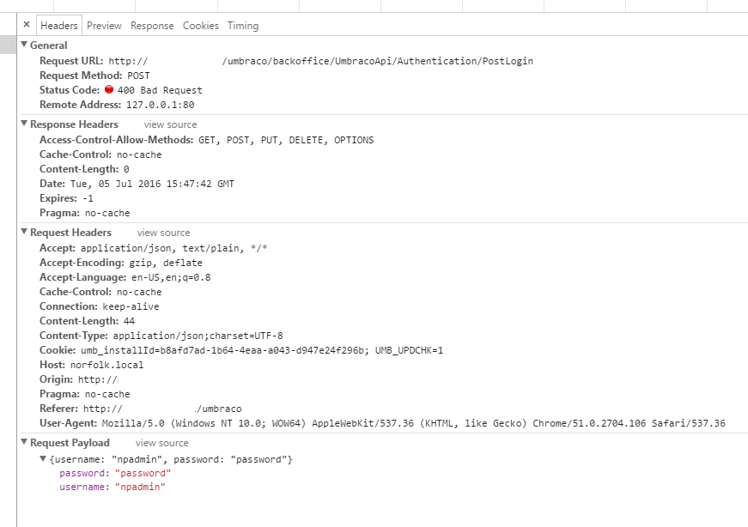748x527 pixels.
Task: Switch to the Headers tab
Action: tap(59, 26)
